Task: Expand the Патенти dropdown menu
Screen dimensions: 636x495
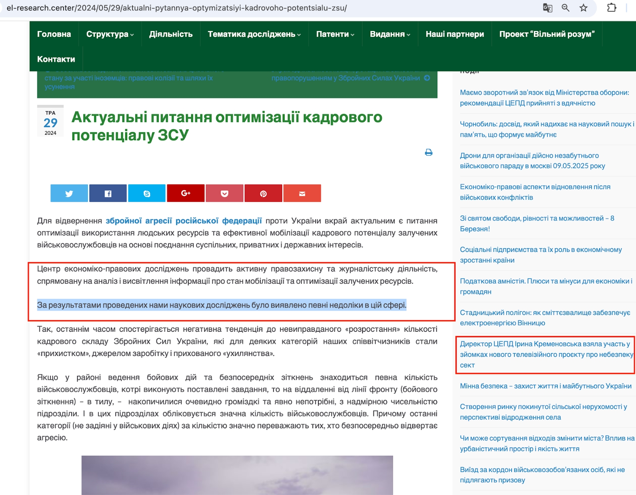Action: pos(335,34)
